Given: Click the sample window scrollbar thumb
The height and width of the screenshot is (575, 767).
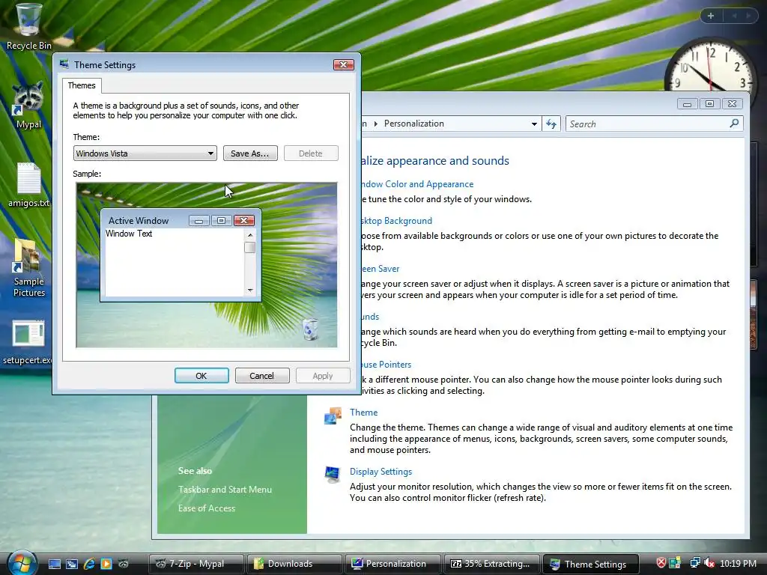Looking at the screenshot, I should click(250, 247).
